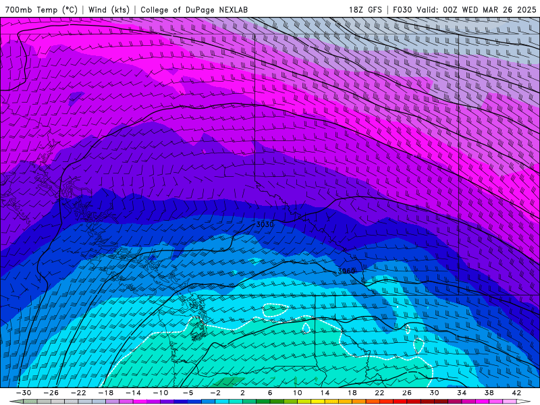Click the 10 color scale label
The image size is (540, 405).
[298, 393]
